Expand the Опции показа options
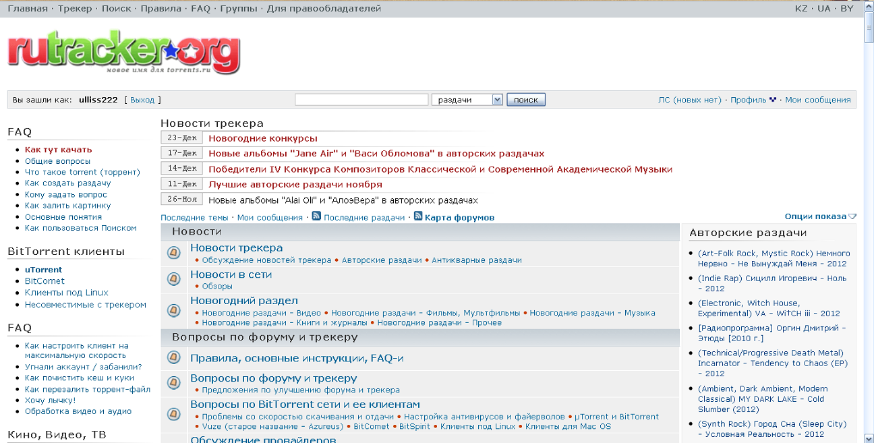874x443 pixels. point(820,216)
